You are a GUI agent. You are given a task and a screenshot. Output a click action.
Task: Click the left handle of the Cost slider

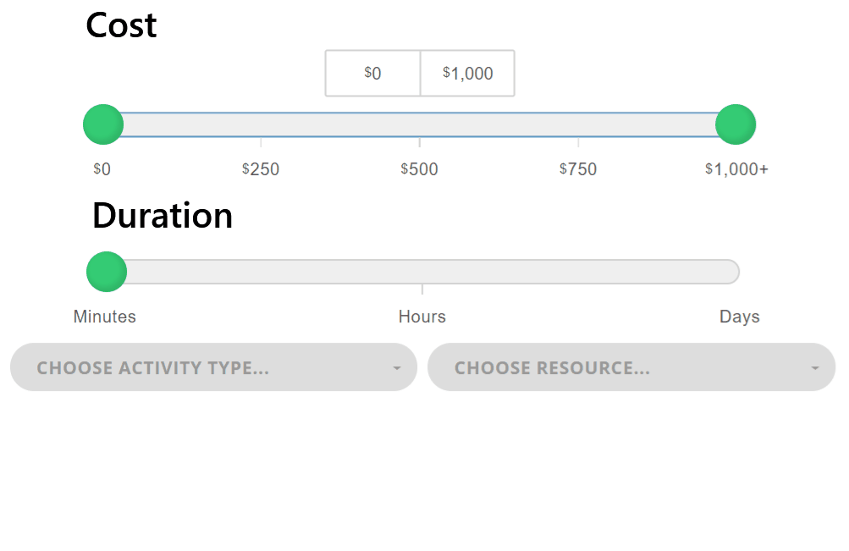click(x=102, y=124)
